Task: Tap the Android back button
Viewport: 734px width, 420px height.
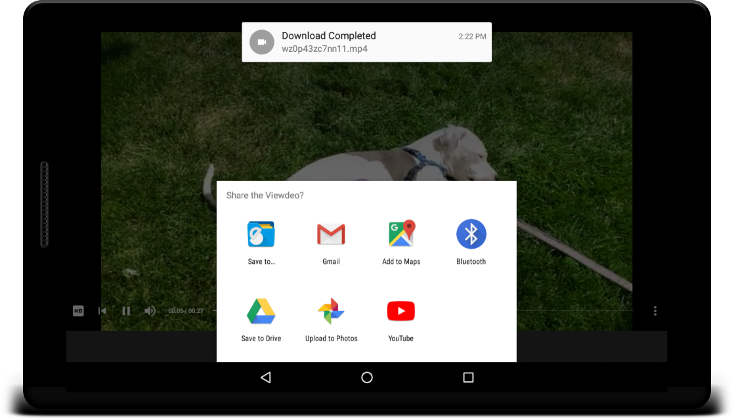Action: 266,377
